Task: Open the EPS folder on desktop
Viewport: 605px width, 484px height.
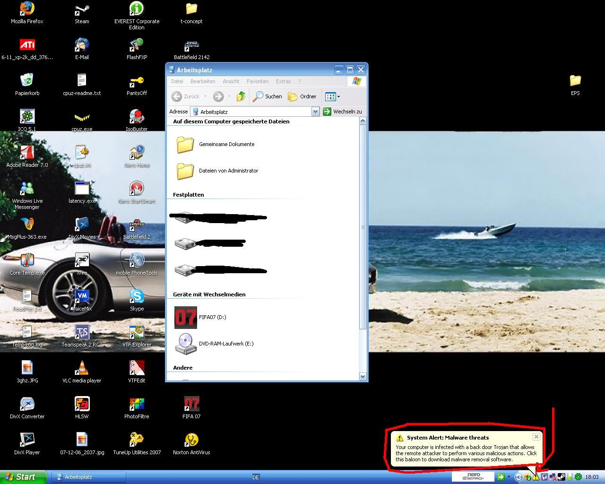Action: (x=575, y=85)
